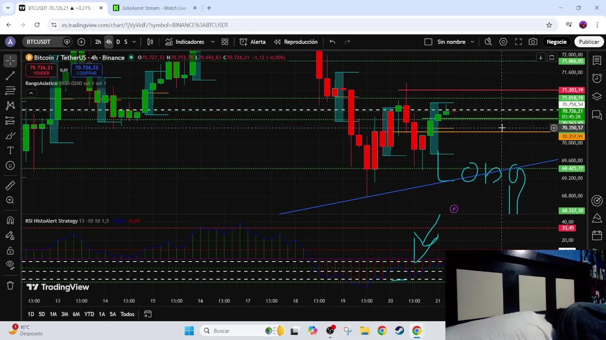606x340 pixels.
Task: Select the 1D date range
Action: point(31,314)
